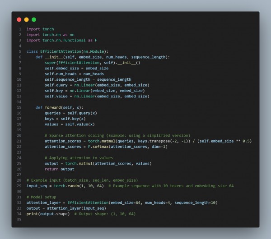Click 'print(output.shape)' statement
Viewport: 271px width, 239px height.
point(48,214)
